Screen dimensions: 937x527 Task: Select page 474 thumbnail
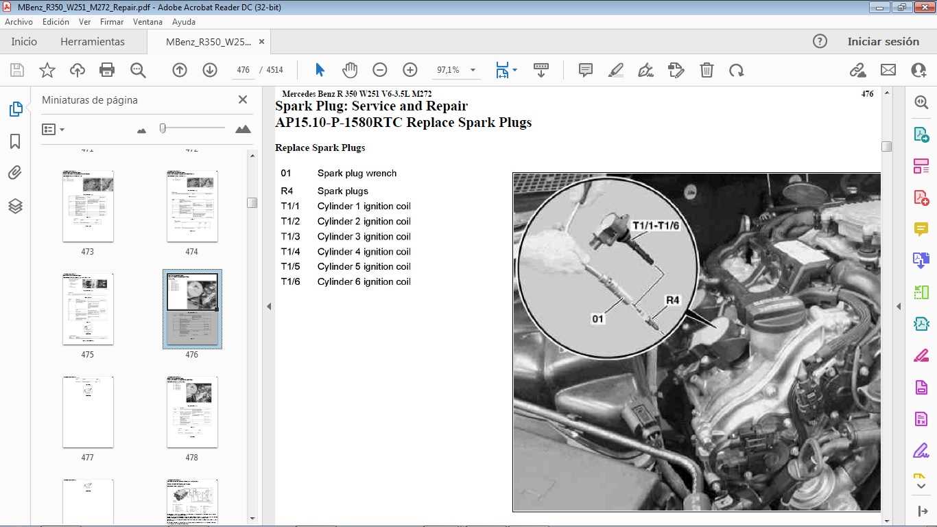pyautogui.click(x=192, y=206)
